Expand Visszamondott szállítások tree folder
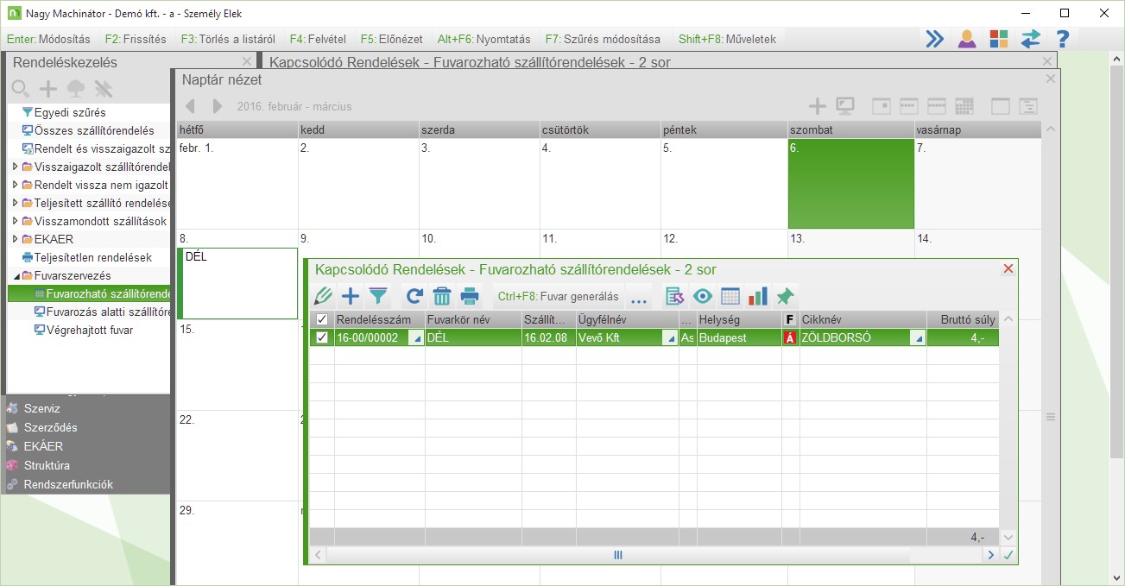Image resolution: width=1125 pixels, height=586 pixels. 15,221
